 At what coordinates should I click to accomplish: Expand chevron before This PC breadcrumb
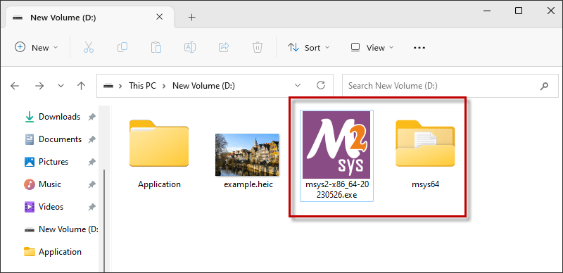(121, 86)
